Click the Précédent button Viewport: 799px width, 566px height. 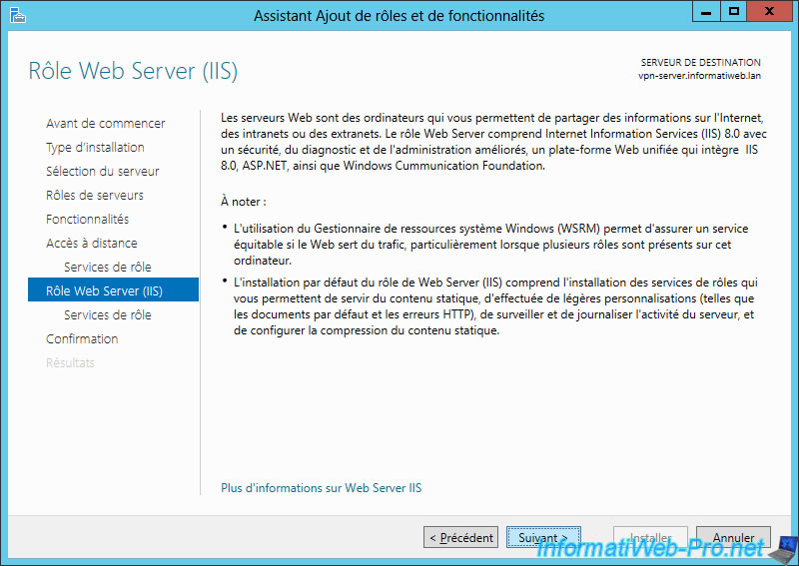460,537
